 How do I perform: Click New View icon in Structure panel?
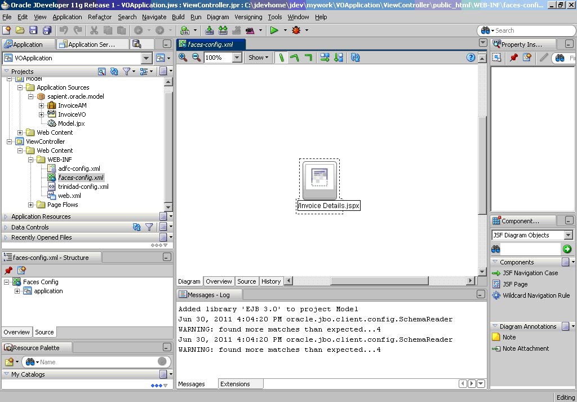[x=22, y=271]
